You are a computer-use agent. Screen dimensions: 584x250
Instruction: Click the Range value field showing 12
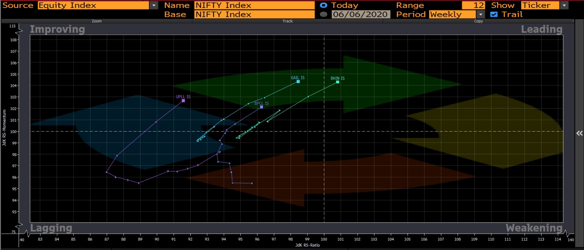473,6
